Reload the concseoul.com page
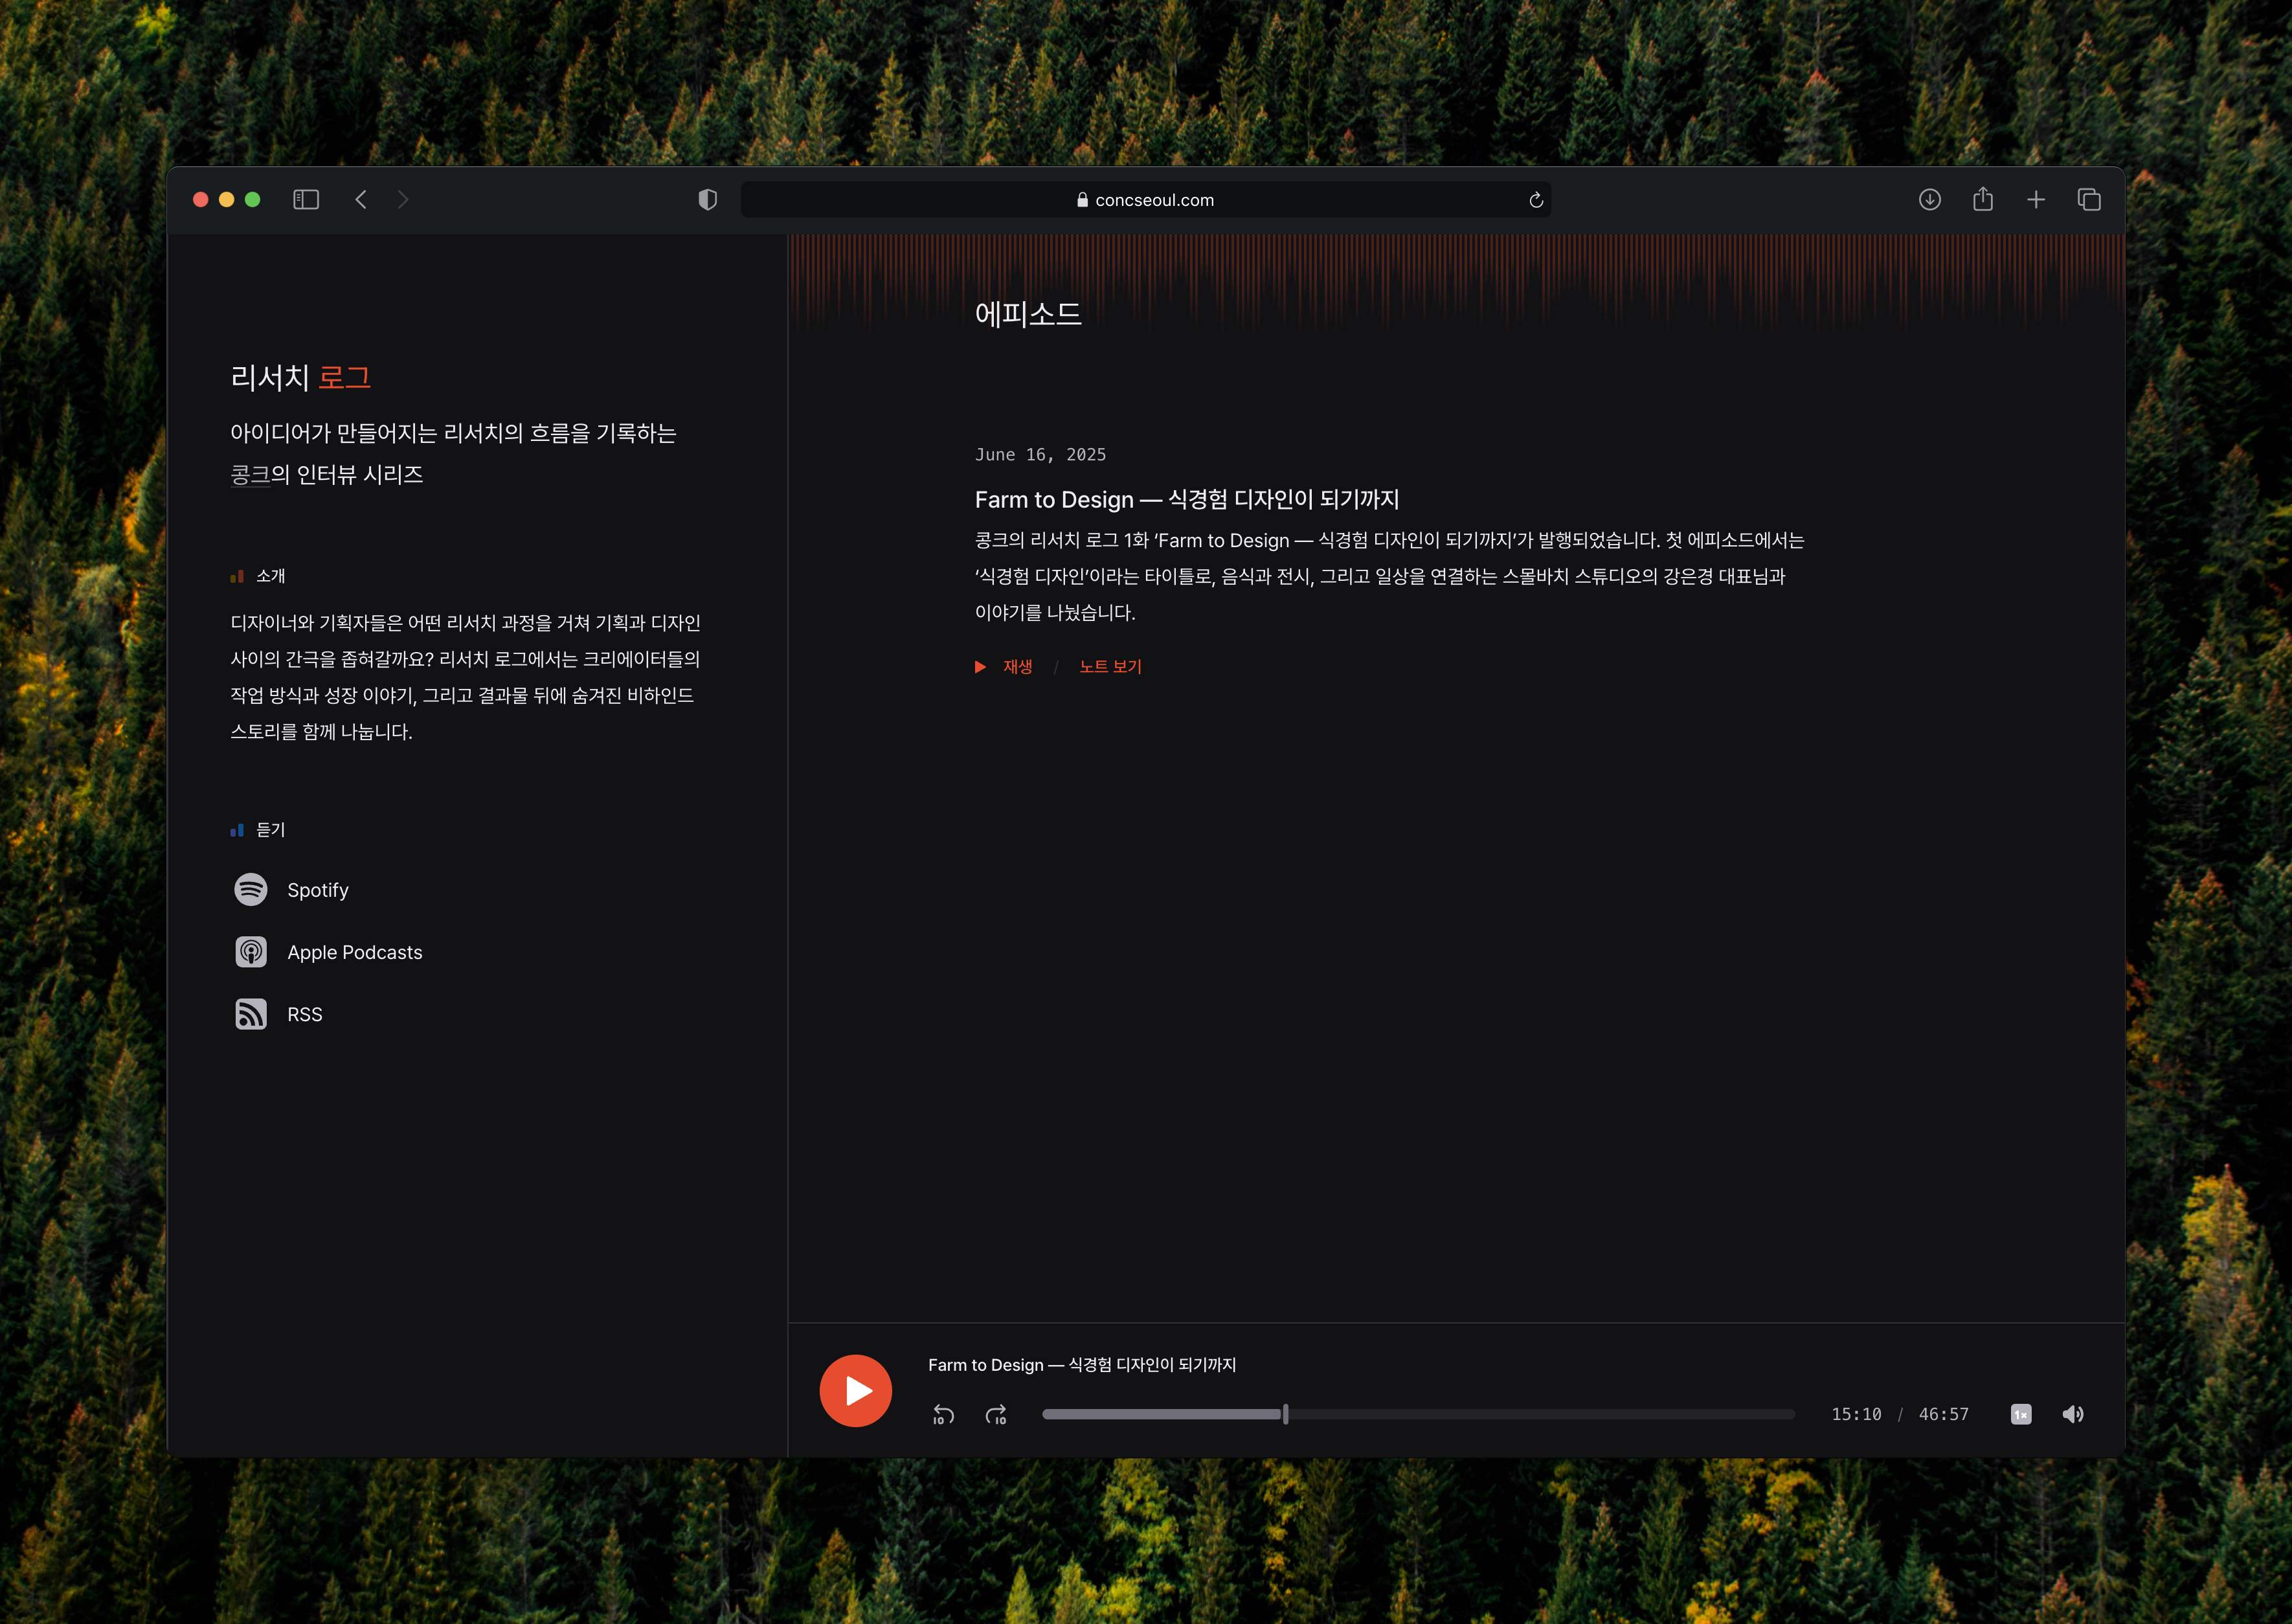This screenshot has height=1624, width=2292. [1536, 200]
